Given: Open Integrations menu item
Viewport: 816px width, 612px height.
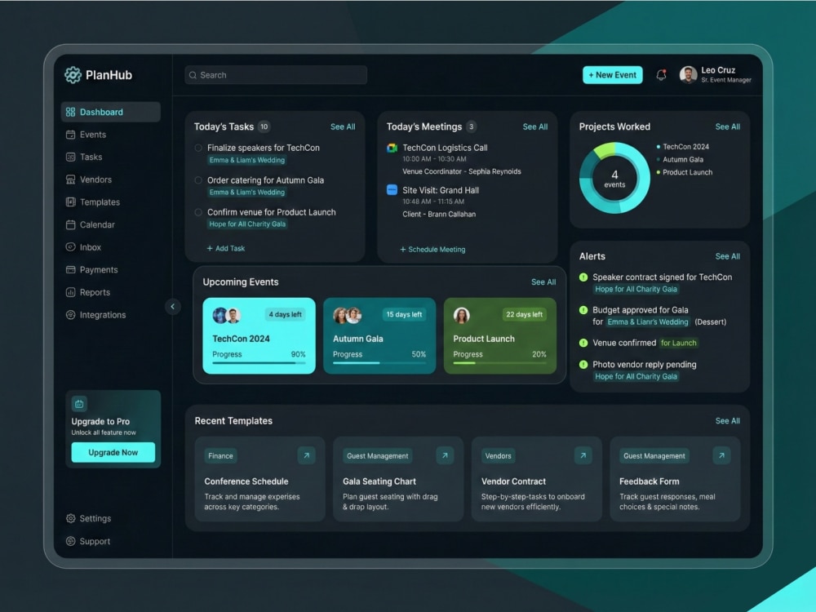Looking at the screenshot, I should click(111, 315).
